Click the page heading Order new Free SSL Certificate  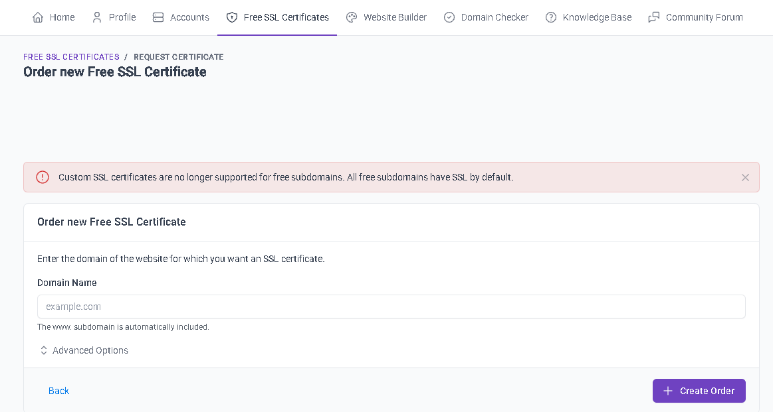click(x=115, y=72)
